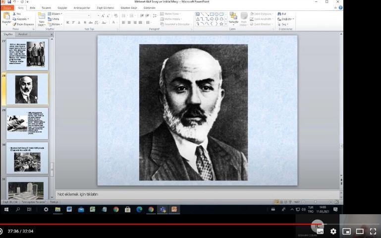Select the star shape in gallery
The width and height of the screenshot is (381, 238).
pyautogui.click(x=221, y=24)
